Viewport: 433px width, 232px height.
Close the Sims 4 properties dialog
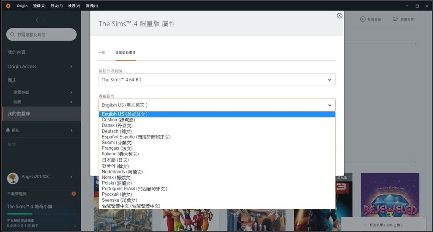(340, 16)
